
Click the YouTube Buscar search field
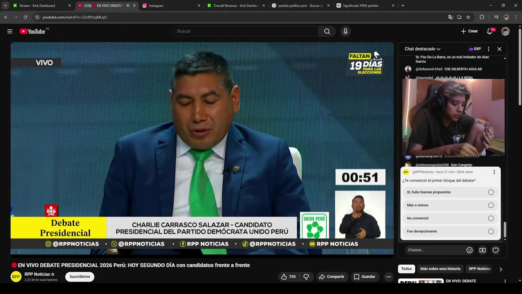click(x=246, y=31)
